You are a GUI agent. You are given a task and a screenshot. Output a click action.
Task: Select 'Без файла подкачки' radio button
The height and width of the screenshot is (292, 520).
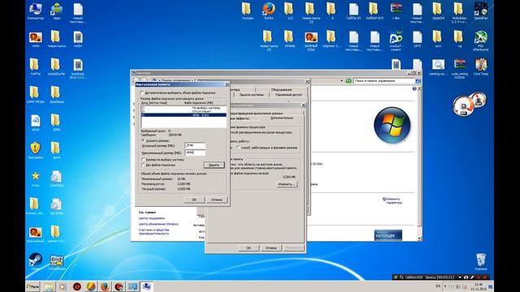[x=144, y=165]
